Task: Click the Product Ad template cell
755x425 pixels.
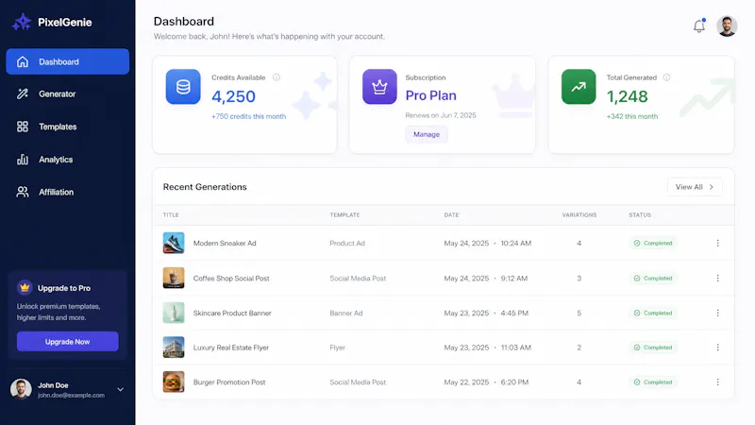Action: pos(347,244)
